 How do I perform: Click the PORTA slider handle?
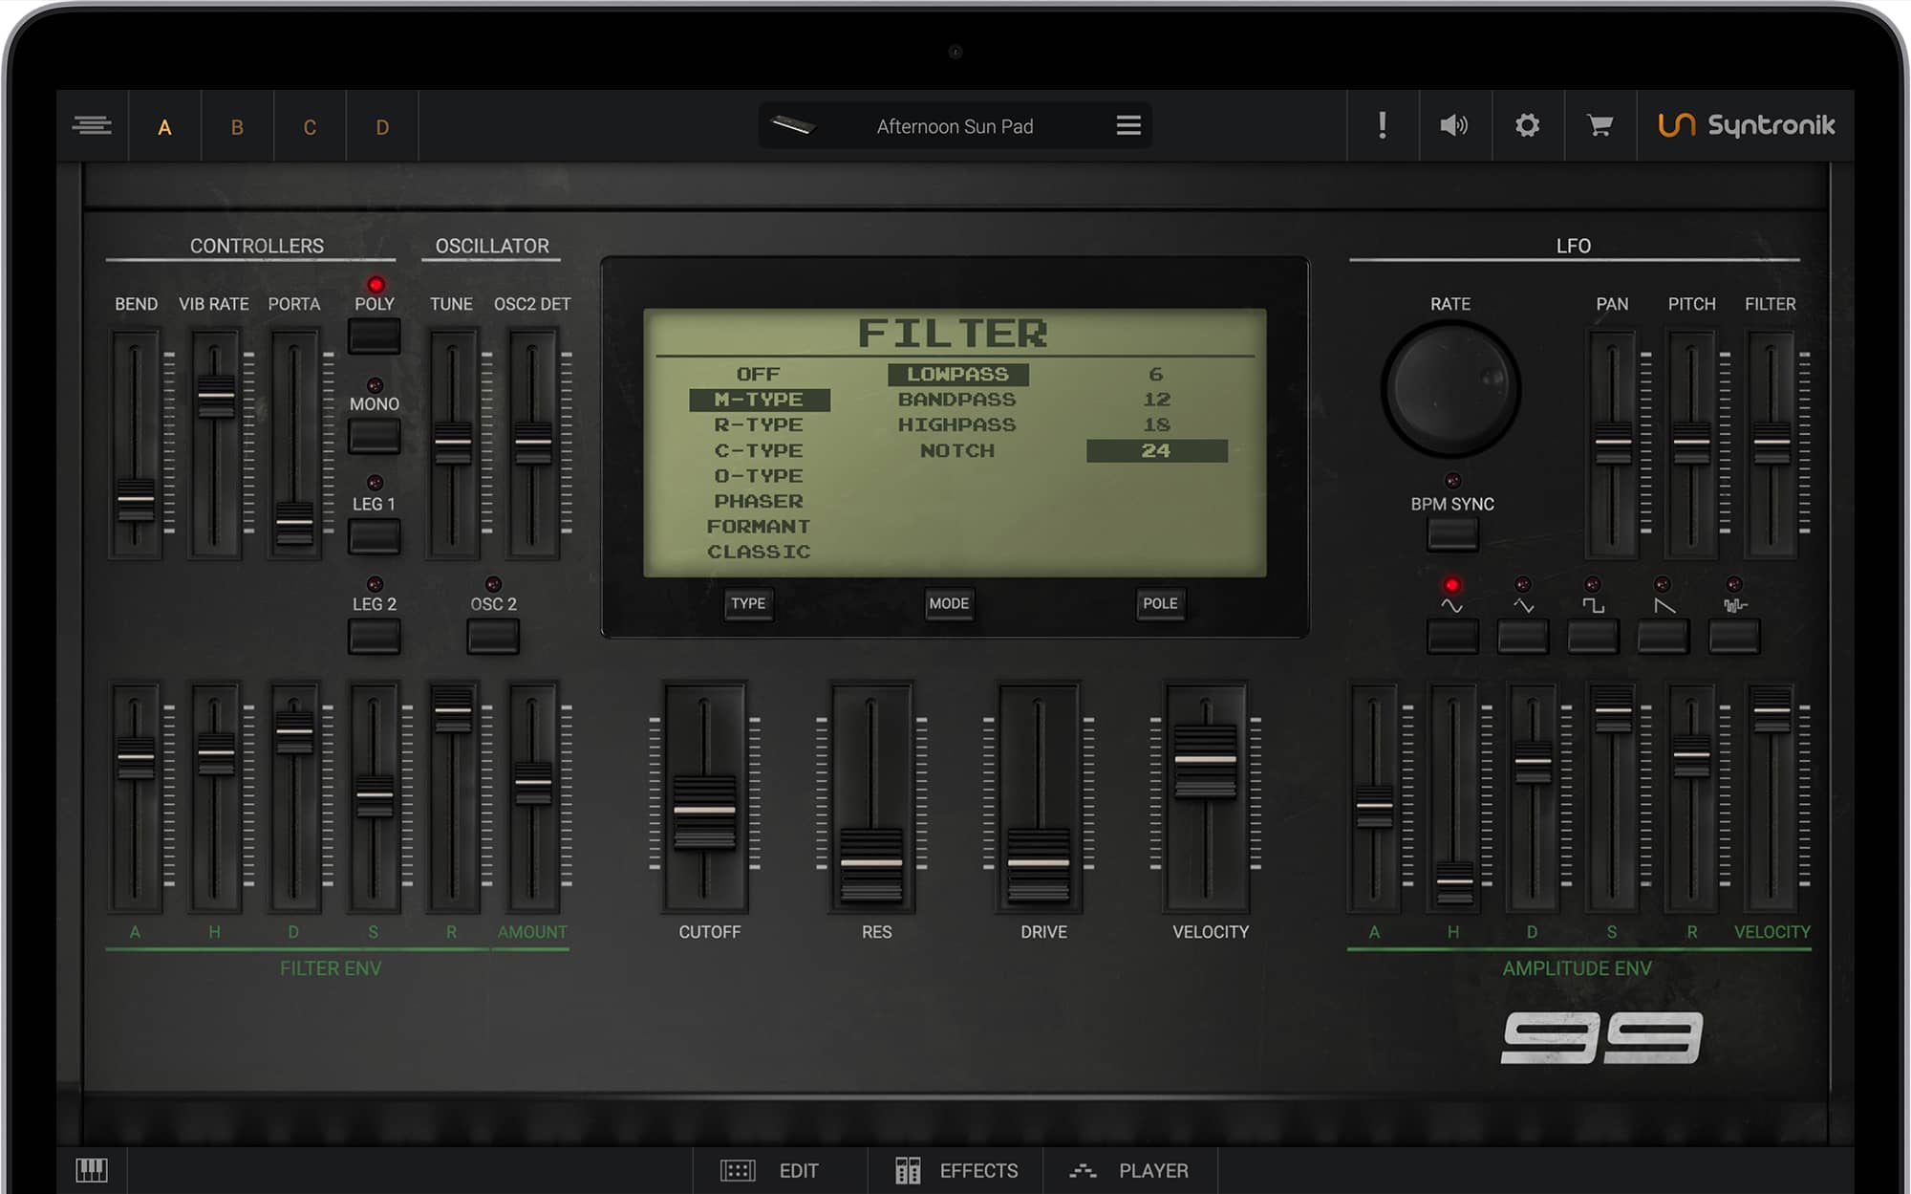[x=294, y=523]
